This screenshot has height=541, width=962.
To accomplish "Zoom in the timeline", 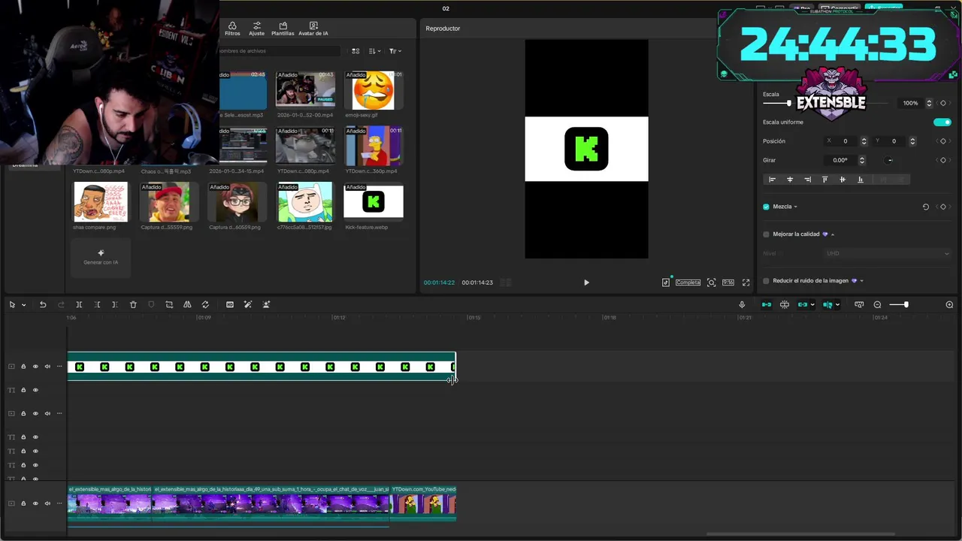I will [949, 304].
